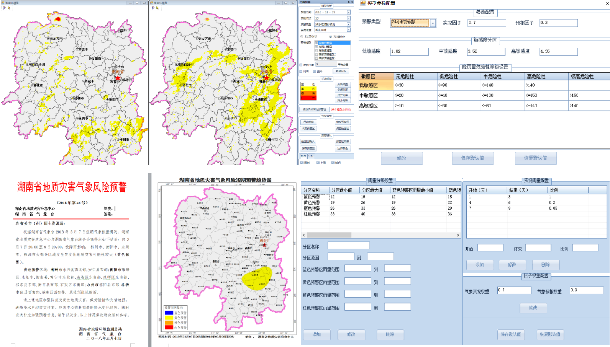Image resolution: width=610 pixels, height=347 pixels.
Task: Open the 预警日期 date dropdown
Action: coord(349,12)
